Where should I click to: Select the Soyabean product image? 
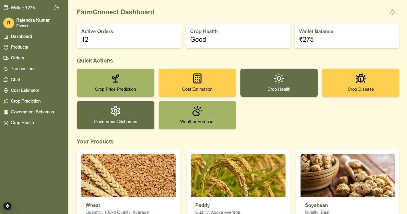[348, 176]
